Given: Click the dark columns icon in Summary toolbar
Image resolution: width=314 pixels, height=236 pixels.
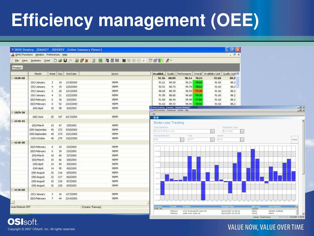Looking at the screenshot, I should click(x=124, y=61).
